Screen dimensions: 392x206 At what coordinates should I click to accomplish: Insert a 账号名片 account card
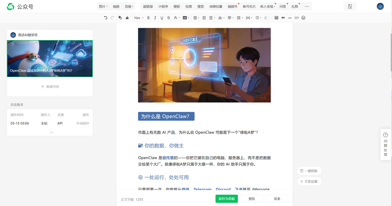tap(249, 6)
